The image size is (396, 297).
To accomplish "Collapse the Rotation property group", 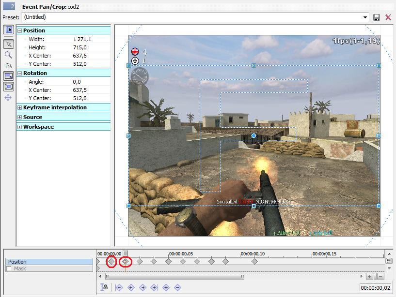I will [x=20, y=74].
